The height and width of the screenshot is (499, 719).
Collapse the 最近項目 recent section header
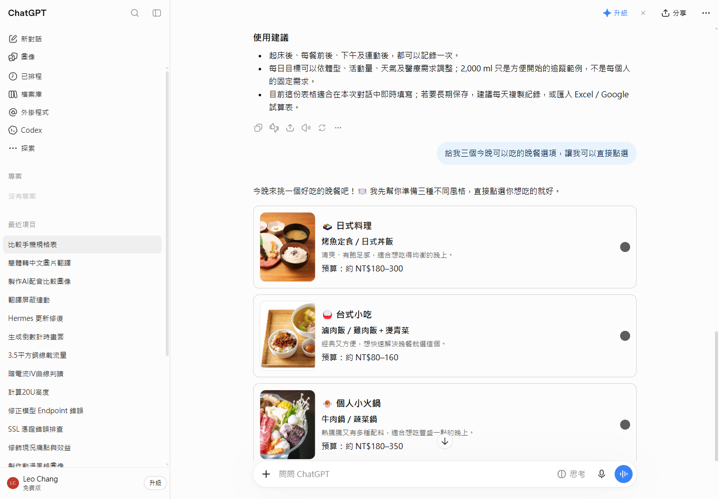(22, 225)
